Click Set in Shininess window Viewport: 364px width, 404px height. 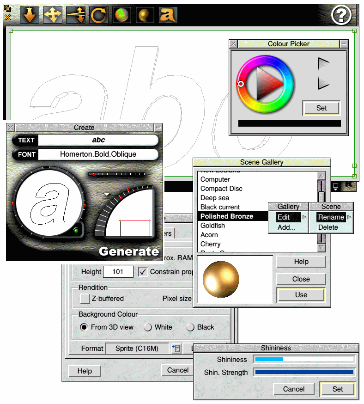click(337, 389)
